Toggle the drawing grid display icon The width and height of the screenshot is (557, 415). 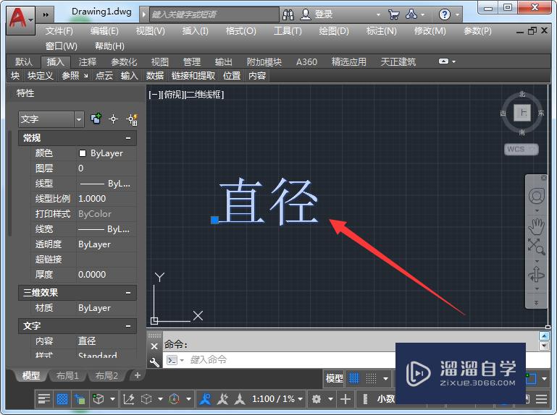tap(353, 378)
